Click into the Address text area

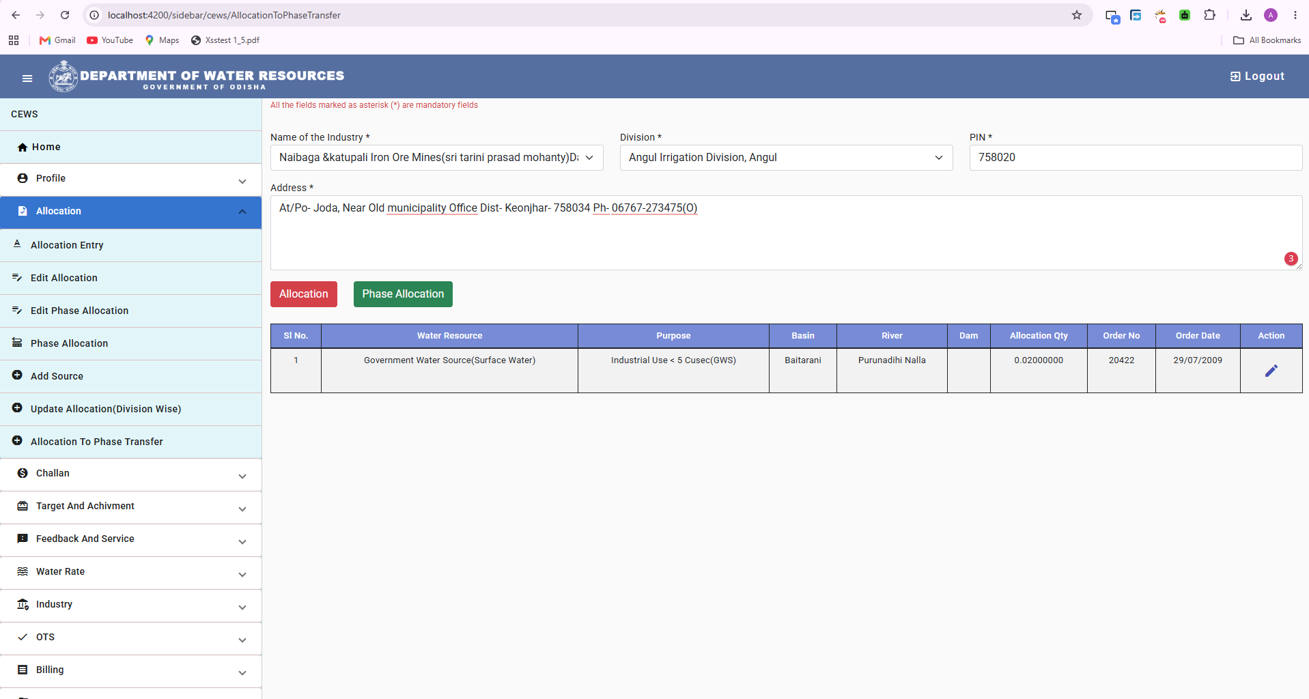(787, 233)
